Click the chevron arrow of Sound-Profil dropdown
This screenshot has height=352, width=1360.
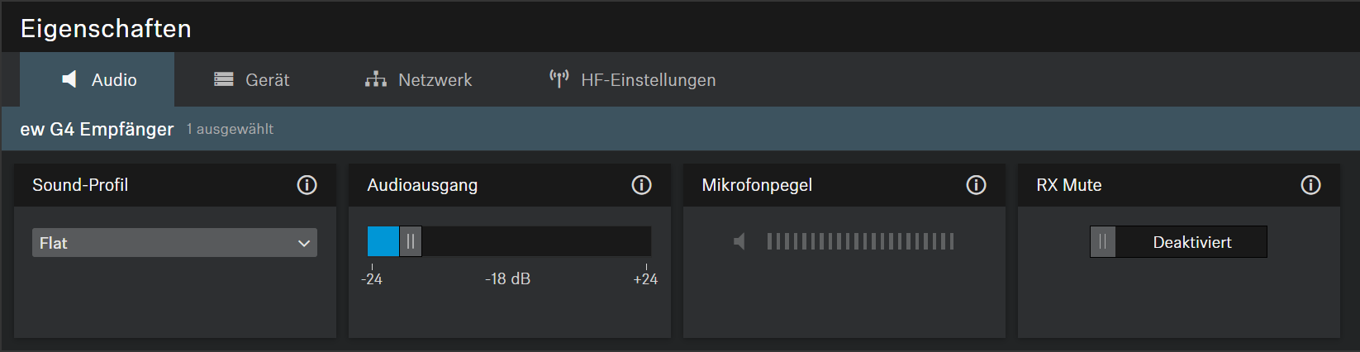304,243
